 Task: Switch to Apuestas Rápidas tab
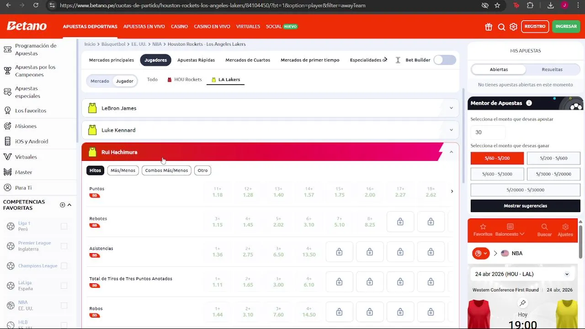tap(196, 60)
